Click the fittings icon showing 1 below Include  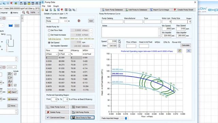(10, 74)
